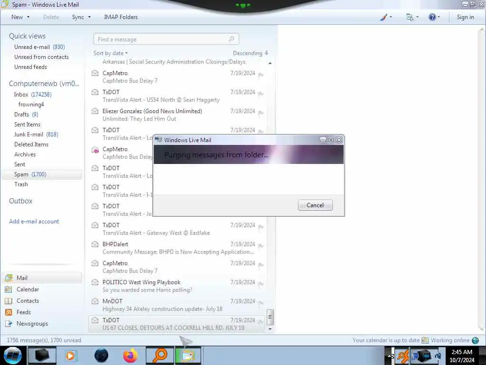Click envelope icon of MnDOT message
This screenshot has width=486, height=365.
coord(95,301)
